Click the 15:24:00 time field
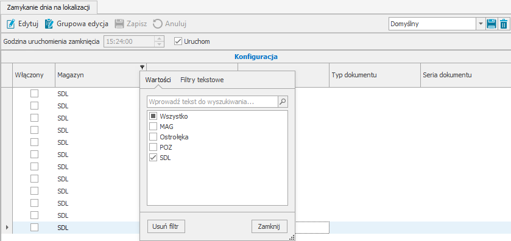The image size is (511, 241). (129, 41)
